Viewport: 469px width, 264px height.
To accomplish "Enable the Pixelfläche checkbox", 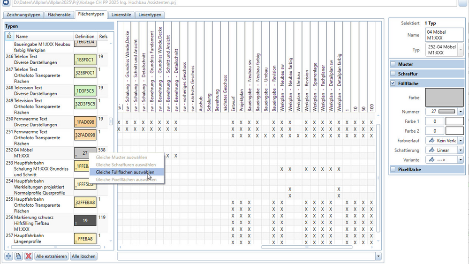I will 393,169.
